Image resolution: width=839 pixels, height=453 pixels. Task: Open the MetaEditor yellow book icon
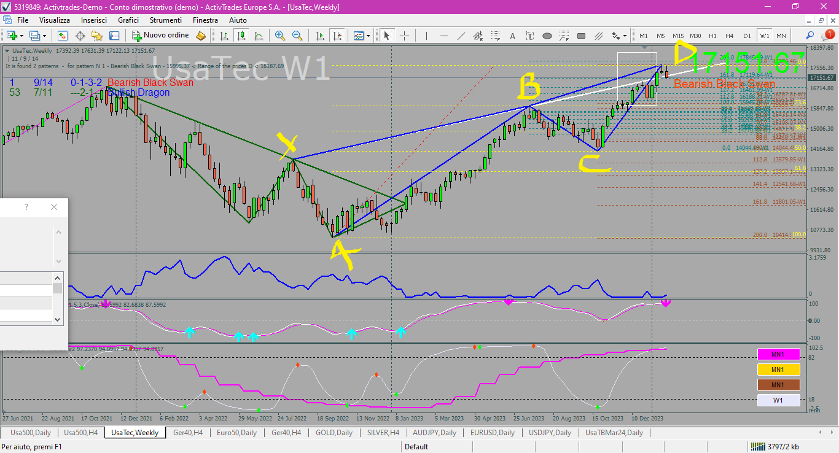pyautogui.click(x=201, y=36)
